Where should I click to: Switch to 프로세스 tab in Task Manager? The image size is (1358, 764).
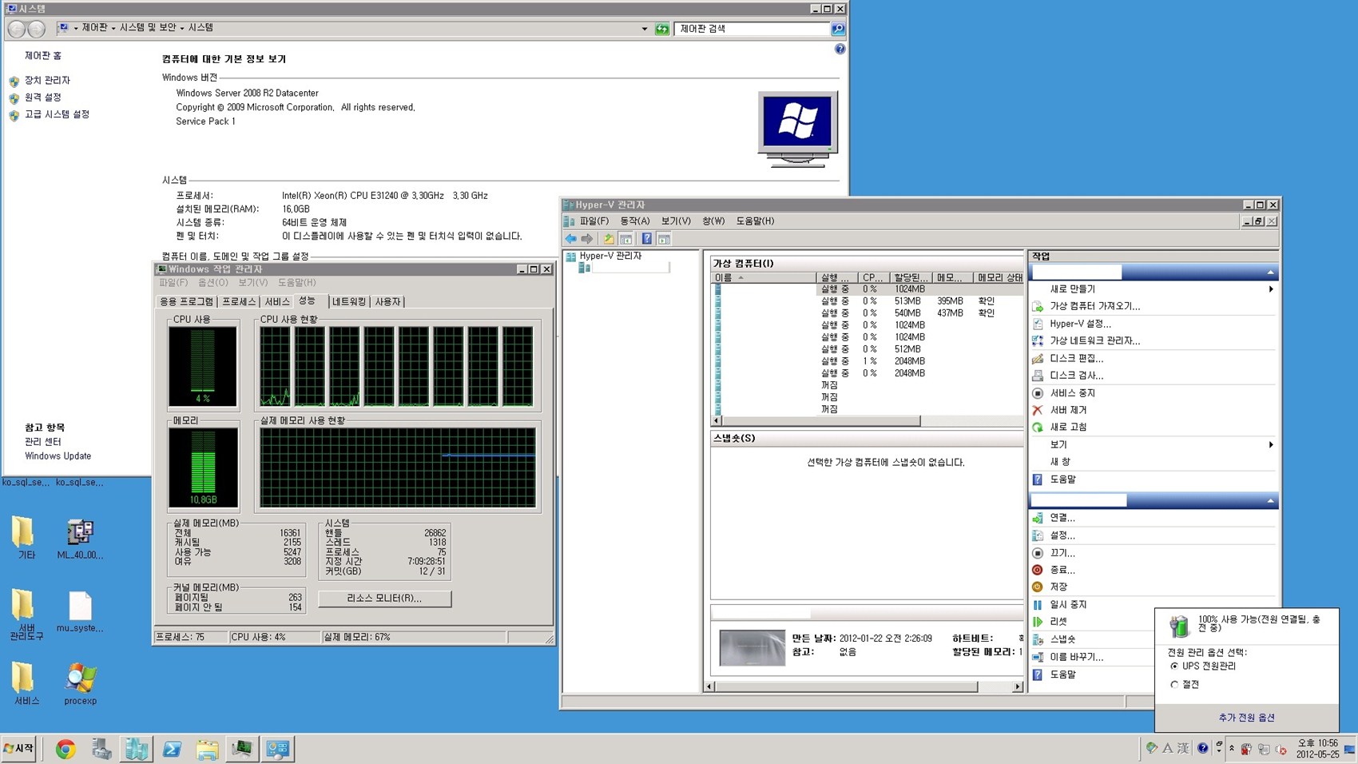point(239,301)
